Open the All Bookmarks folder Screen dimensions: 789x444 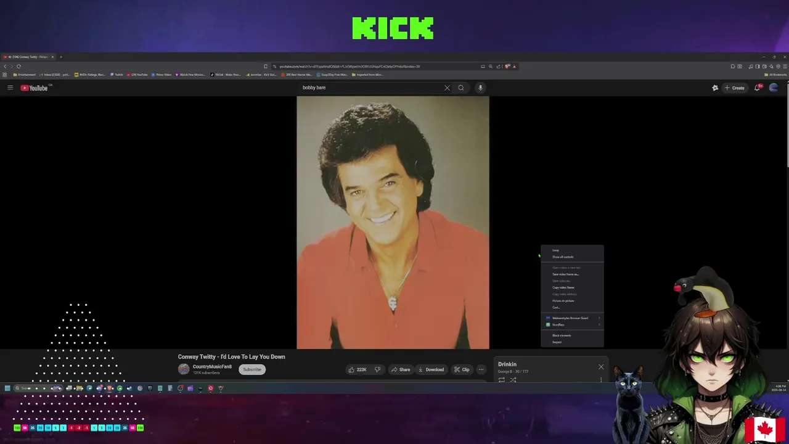coord(775,75)
